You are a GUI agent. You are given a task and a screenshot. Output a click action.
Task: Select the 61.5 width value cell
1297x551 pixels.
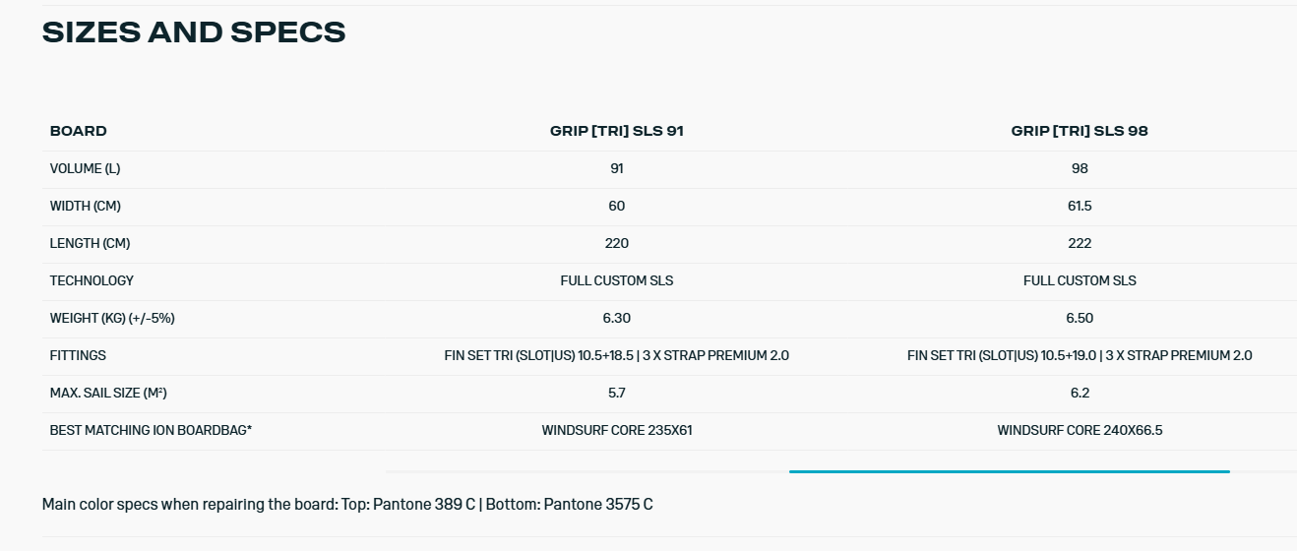tap(1080, 206)
